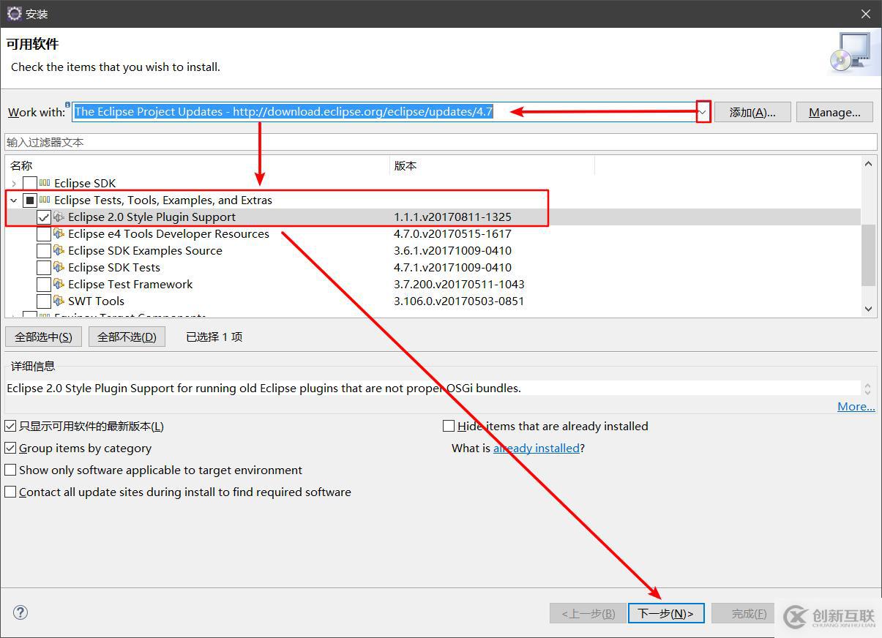Screen dimensions: 882x638
Task: Toggle Eclipse Tests, Tools, Examples category checkbox
Action: (30, 200)
